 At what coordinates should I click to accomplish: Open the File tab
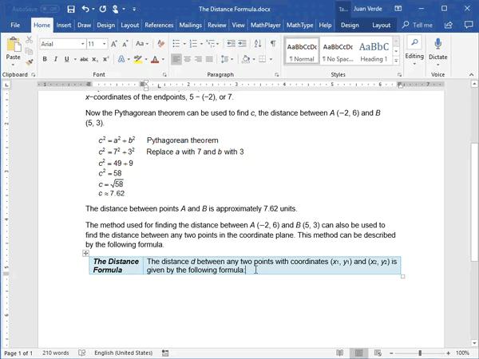(15, 26)
